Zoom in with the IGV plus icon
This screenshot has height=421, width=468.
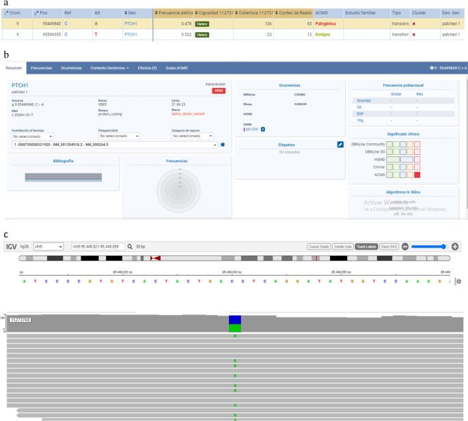coord(455,246)
